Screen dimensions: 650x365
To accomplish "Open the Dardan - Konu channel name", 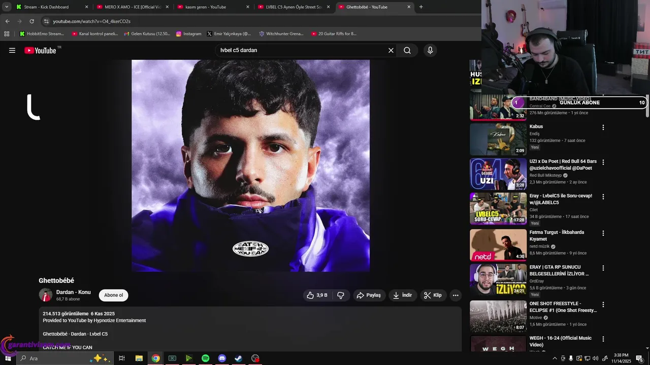I will (x=74, y=292).
